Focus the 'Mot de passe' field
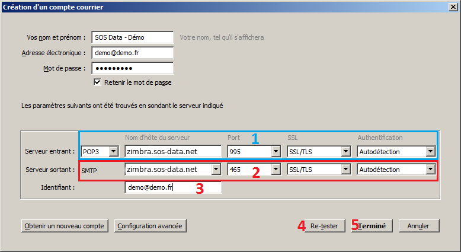 [133, 68]
